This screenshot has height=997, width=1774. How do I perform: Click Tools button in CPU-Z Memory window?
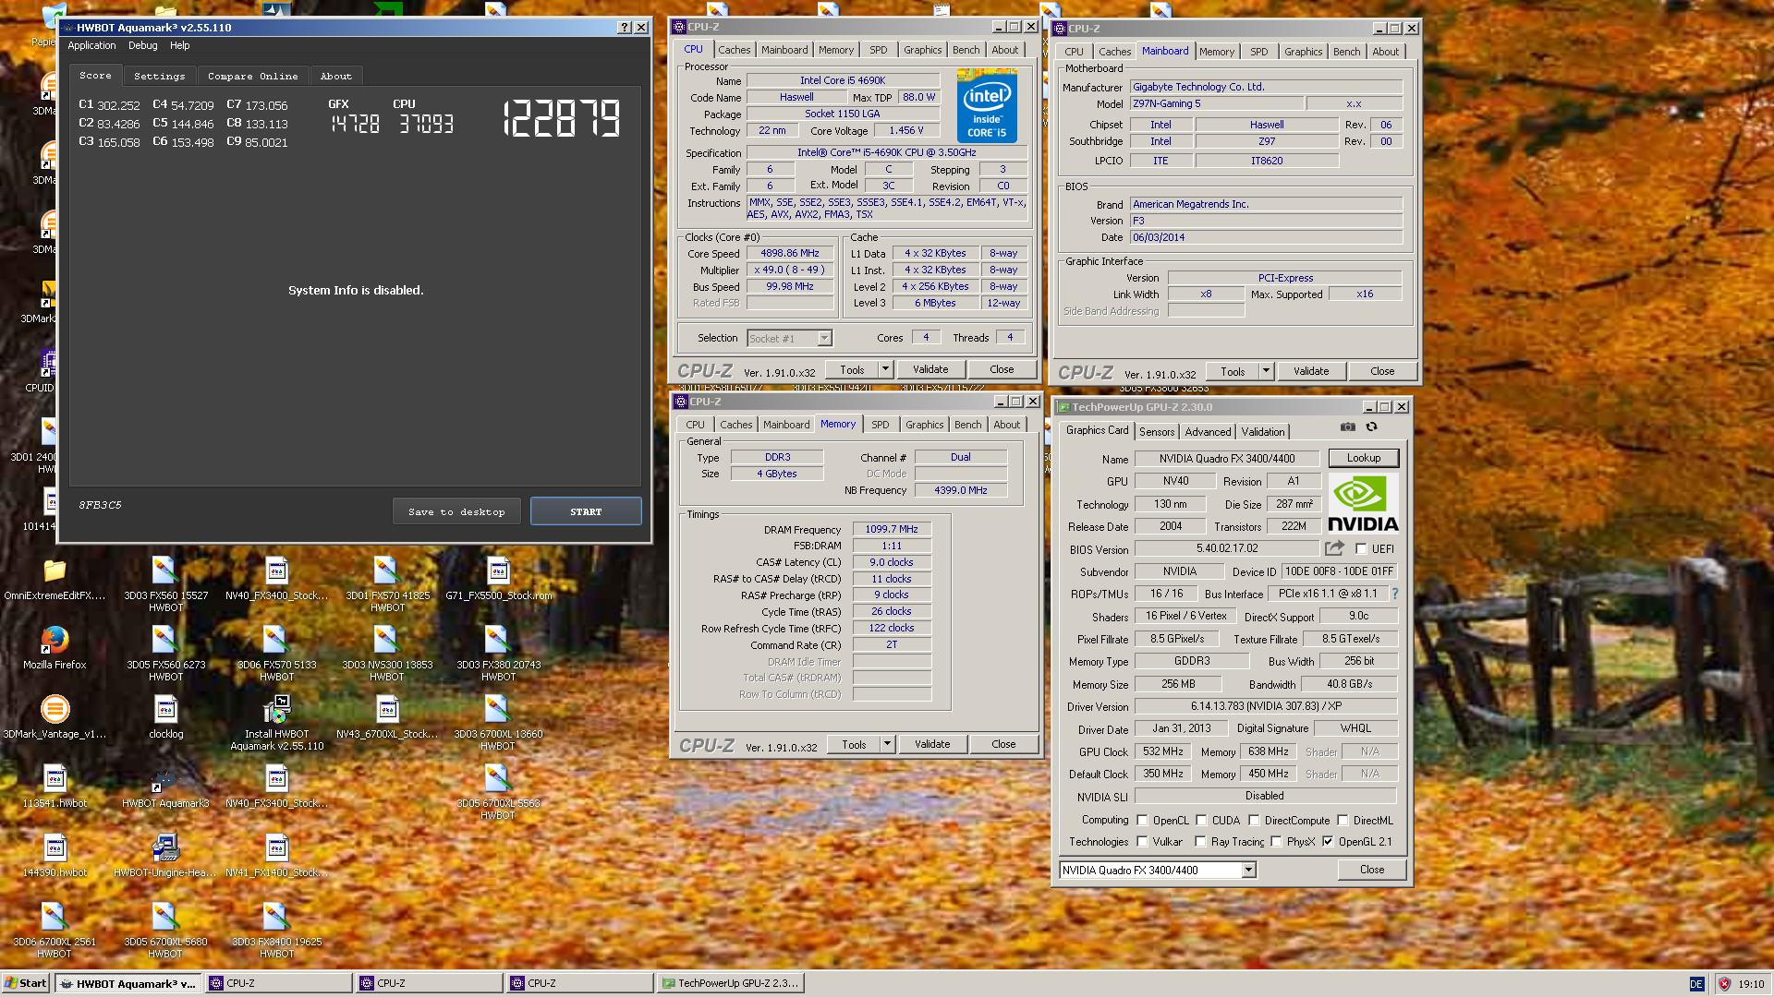click(x=853, y=744)
